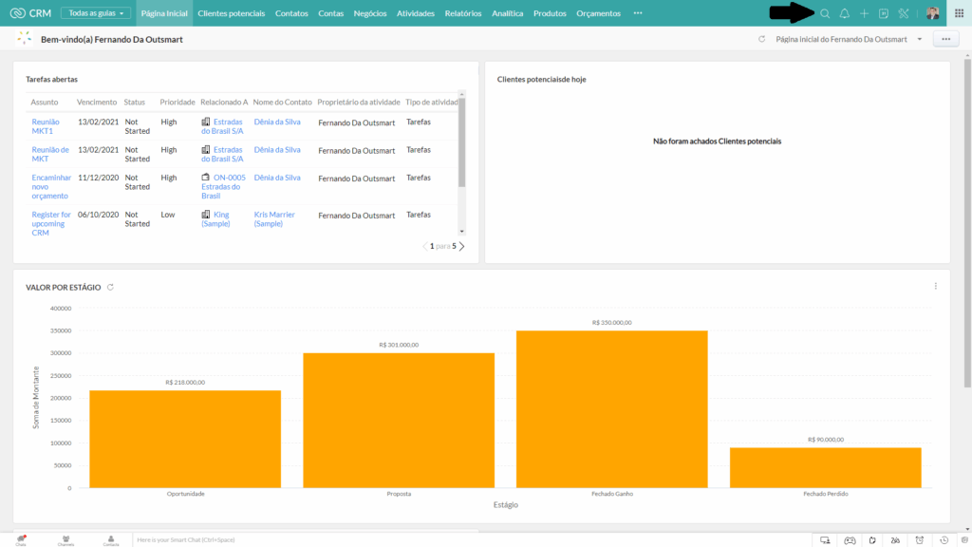
Task: Open Valor por Estágio chart options menu
Action: (935, 286)
